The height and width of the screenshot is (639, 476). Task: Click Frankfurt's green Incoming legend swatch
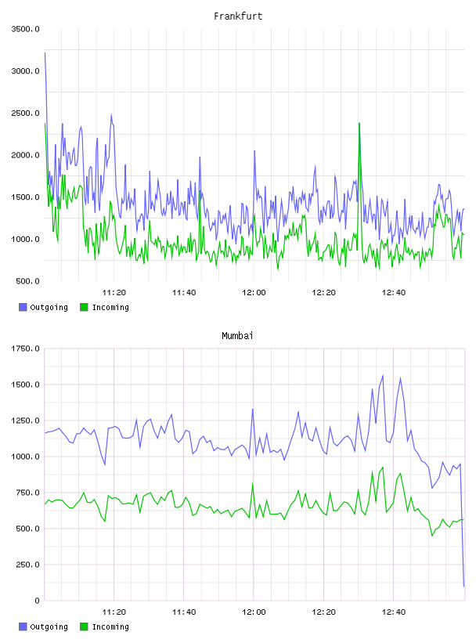click(84, 307)
